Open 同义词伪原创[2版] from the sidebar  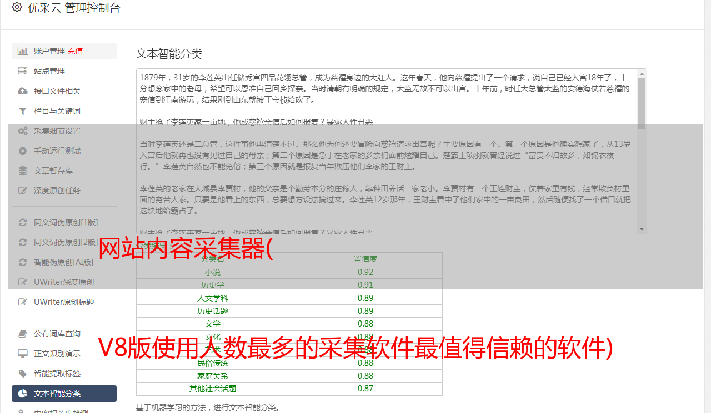point(64,242)
